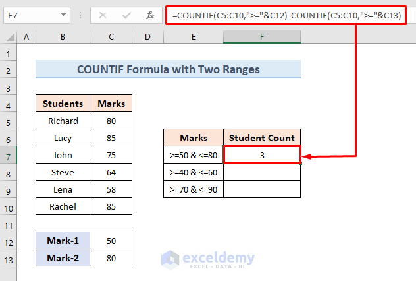
Task: Select the cell containing 'Rachel'
Action: [x=63, y=206]
